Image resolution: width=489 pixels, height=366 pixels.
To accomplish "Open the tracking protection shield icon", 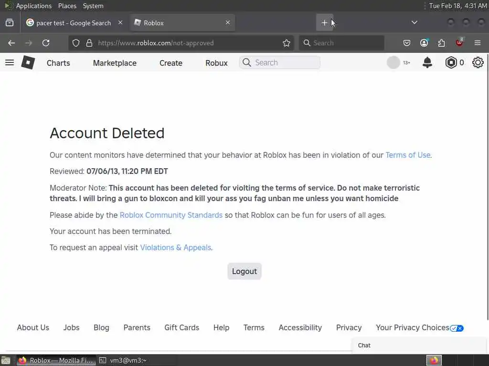I will pyautogui.click(x=76, y=43).
